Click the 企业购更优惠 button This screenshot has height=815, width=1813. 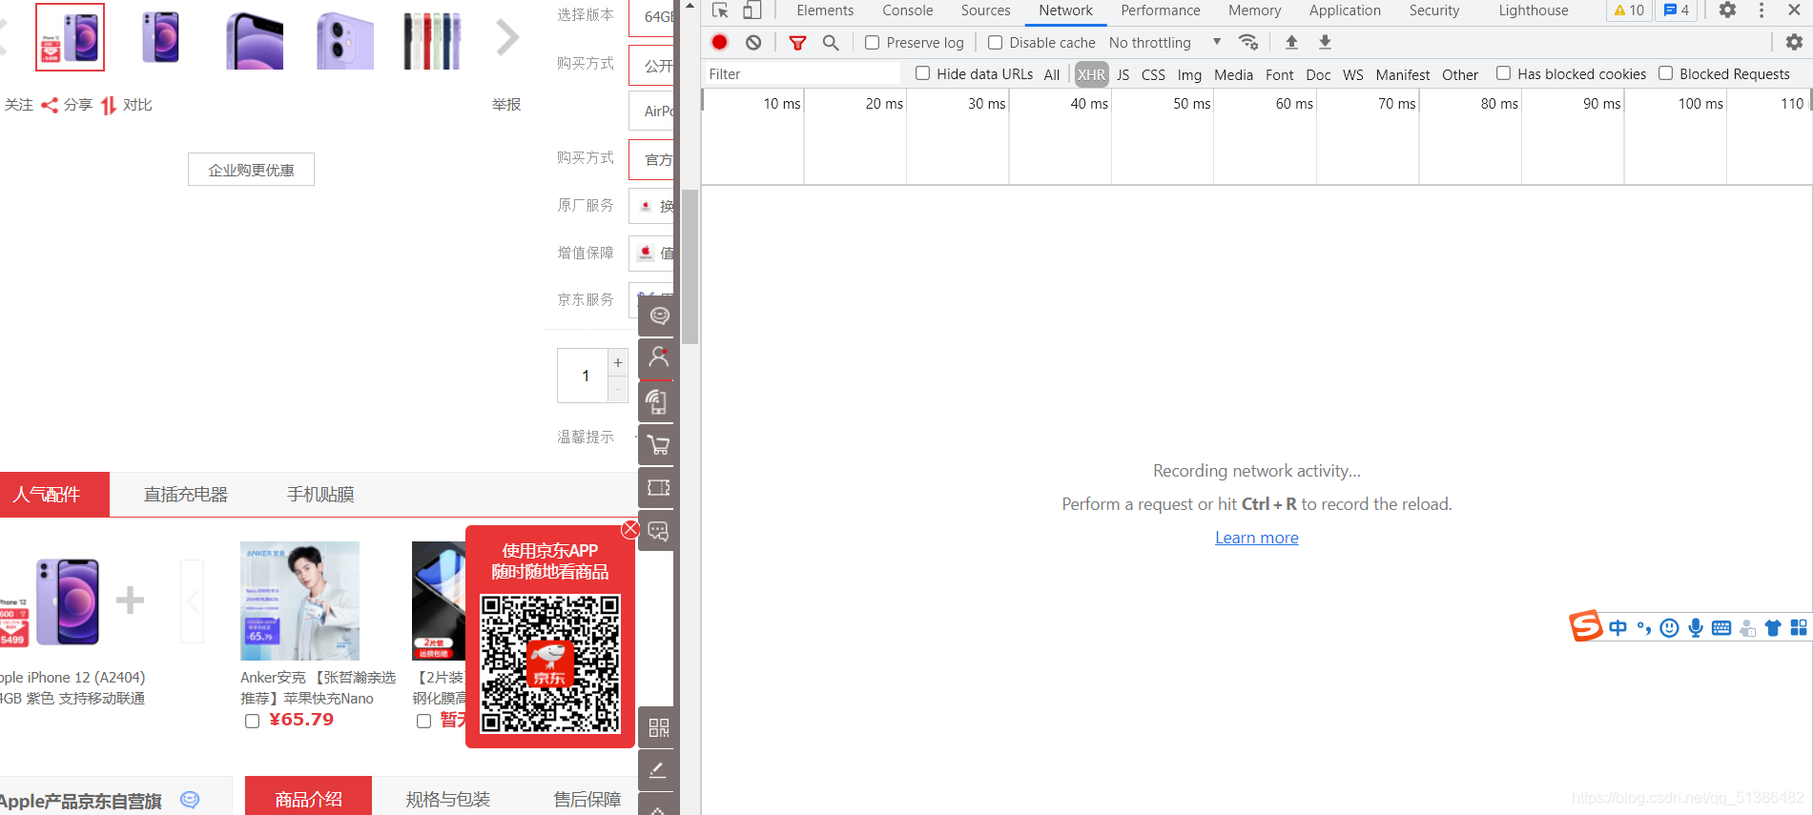(251, 170)
